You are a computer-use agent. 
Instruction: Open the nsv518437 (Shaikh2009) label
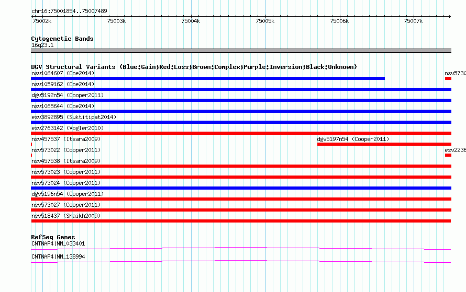click(66, 216)
